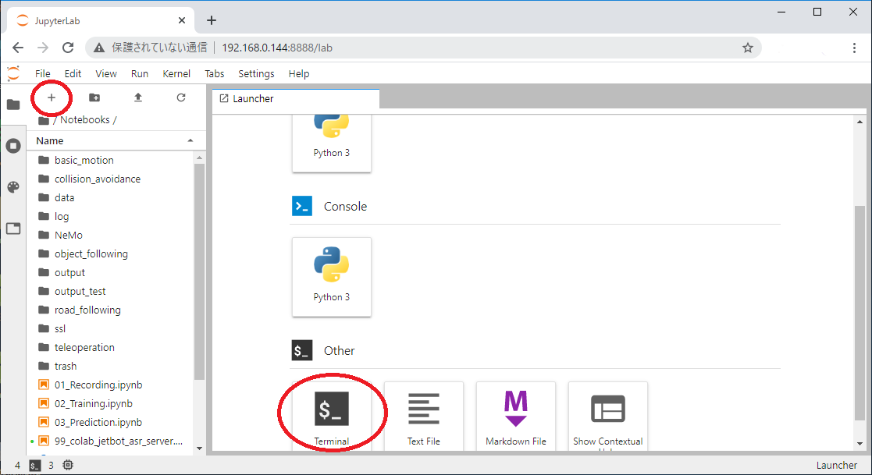
Task: Click launcher panel scrollbar down arrow
Action: click(x=860, y=444)
